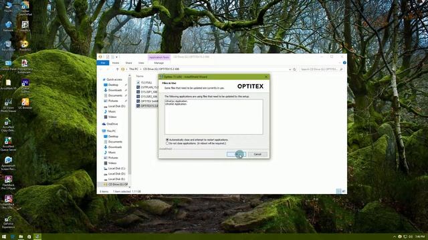The height and width of the screenshot is (240, 428).
Task: Open Desktop under This PC
Action: point(113,136)
